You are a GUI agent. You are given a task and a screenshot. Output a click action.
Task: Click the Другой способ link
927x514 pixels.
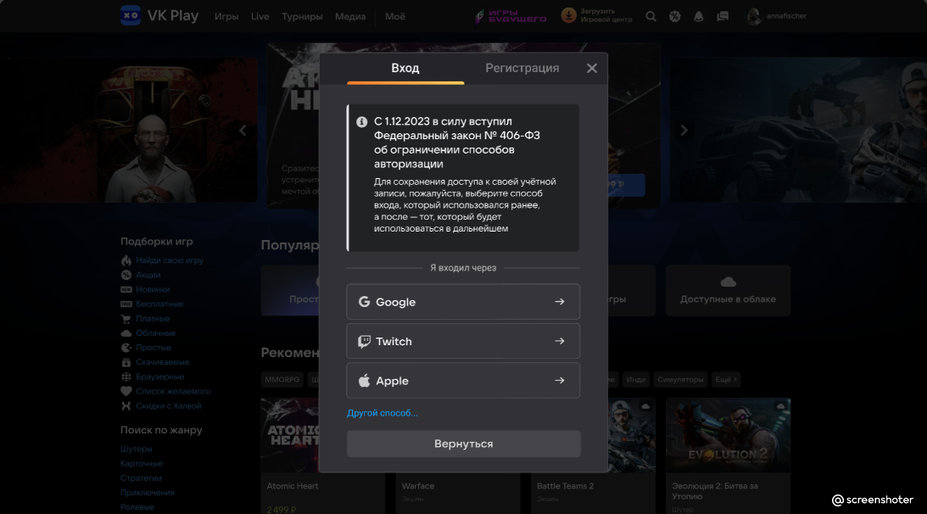click(382, 413)
